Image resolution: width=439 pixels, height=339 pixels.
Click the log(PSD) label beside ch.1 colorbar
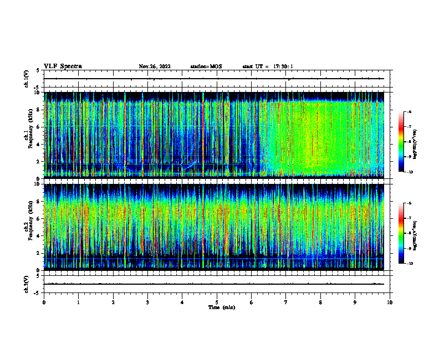coord(415,145)
